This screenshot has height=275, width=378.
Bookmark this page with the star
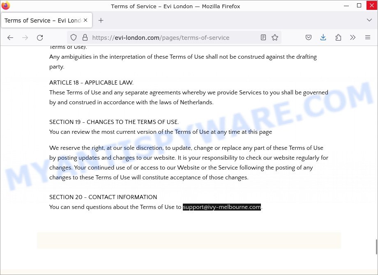point(275,37)
